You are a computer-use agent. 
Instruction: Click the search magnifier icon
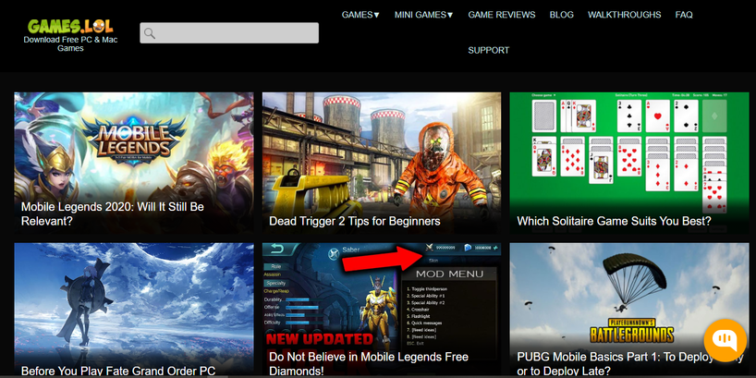(150, 33)
